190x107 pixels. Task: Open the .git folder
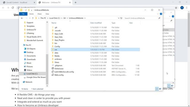[56, 27]
